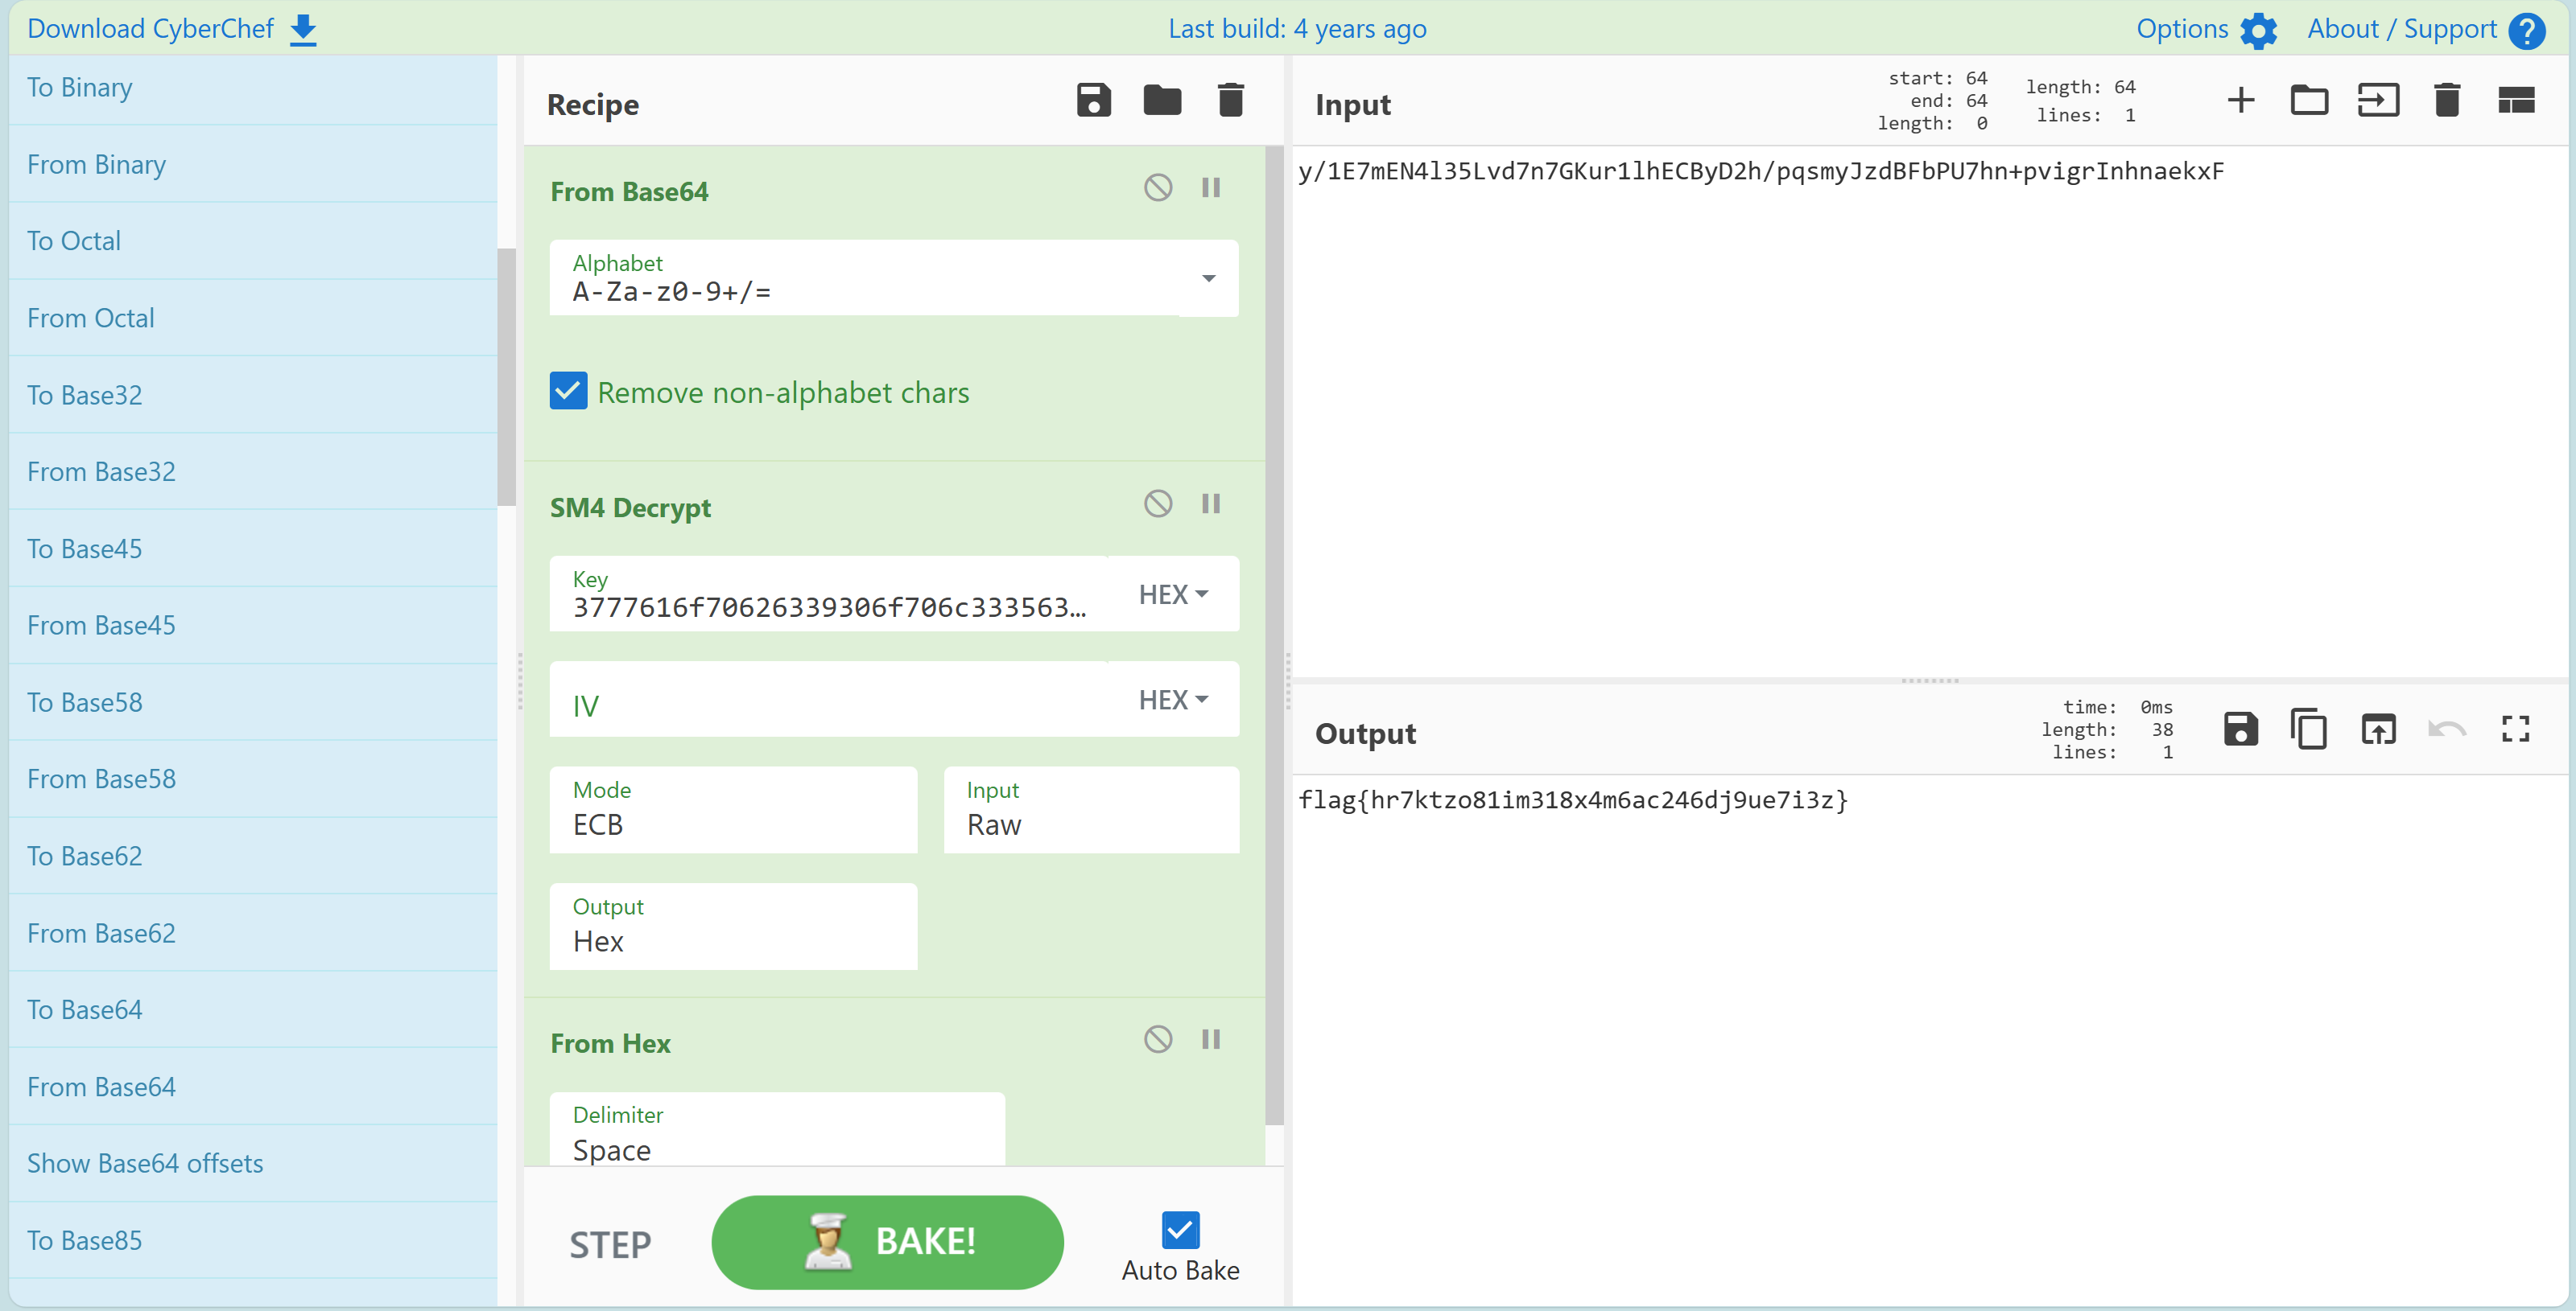Clear the recipe with trash icon

tap(1230, 101)
